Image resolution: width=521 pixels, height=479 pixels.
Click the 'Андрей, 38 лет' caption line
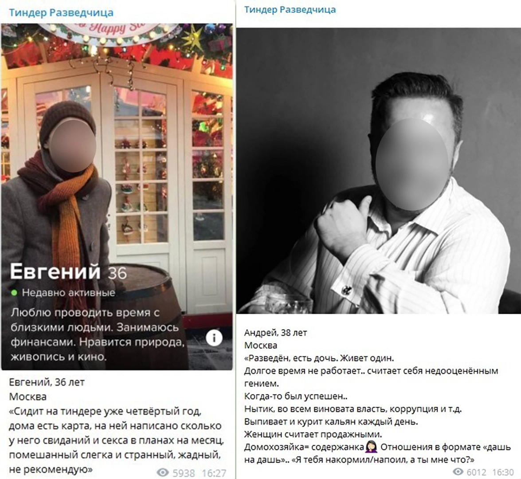[x=275, y=332]
